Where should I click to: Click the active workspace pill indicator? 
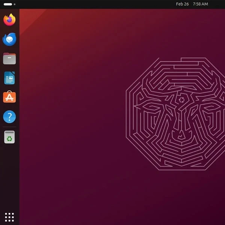(x=7, y=4)
